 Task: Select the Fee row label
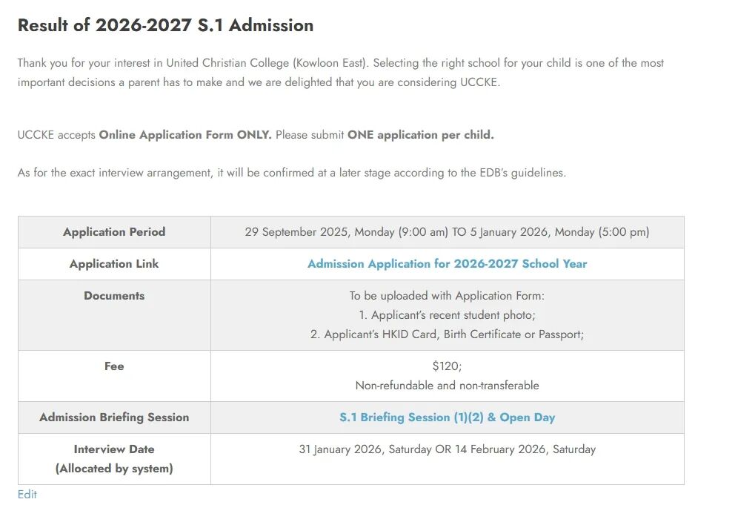click(x=114, y=366)
